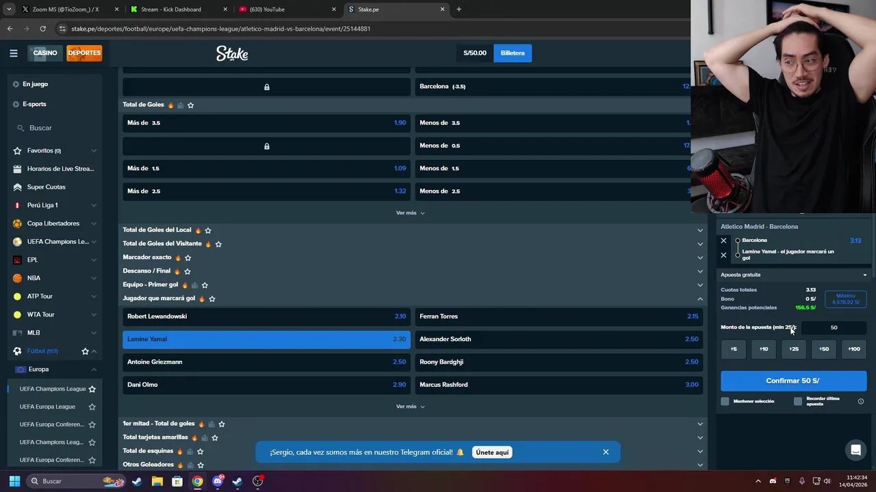Star the Total de Goles del Visitante market
The image size is (876, 492).
click(218, 244)
